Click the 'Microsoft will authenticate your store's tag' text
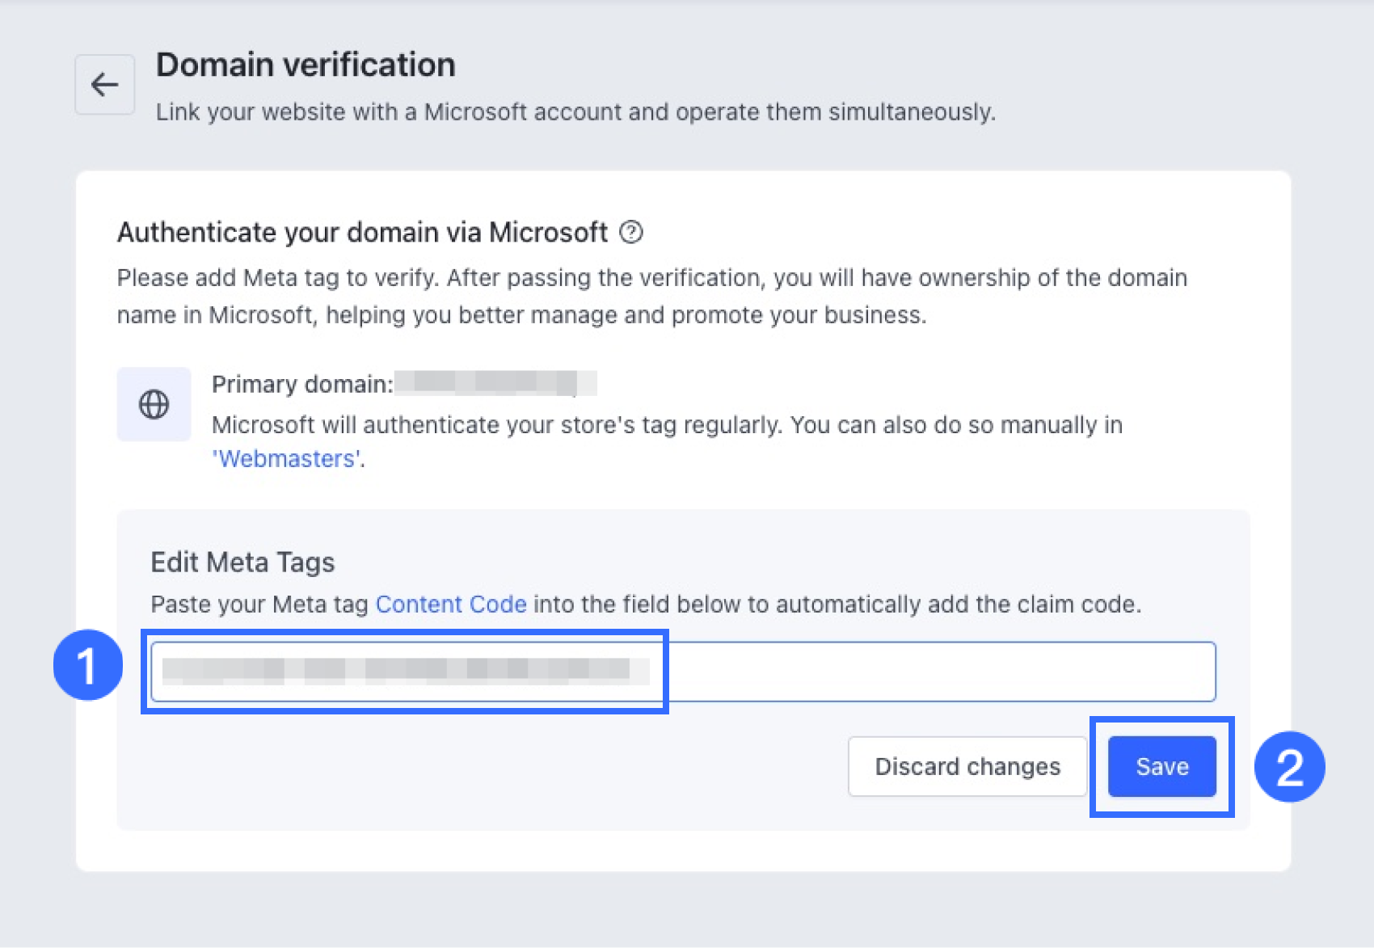 [x=667, y=425]
